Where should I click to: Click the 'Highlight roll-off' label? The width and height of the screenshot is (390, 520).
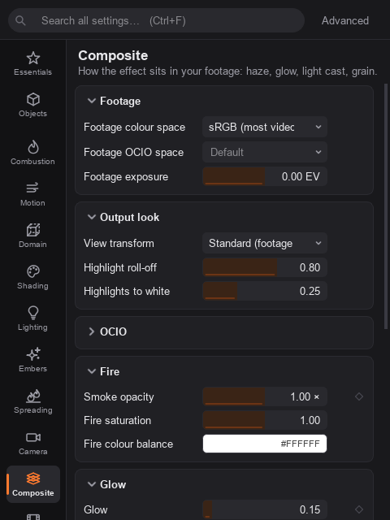coord(120,267)
